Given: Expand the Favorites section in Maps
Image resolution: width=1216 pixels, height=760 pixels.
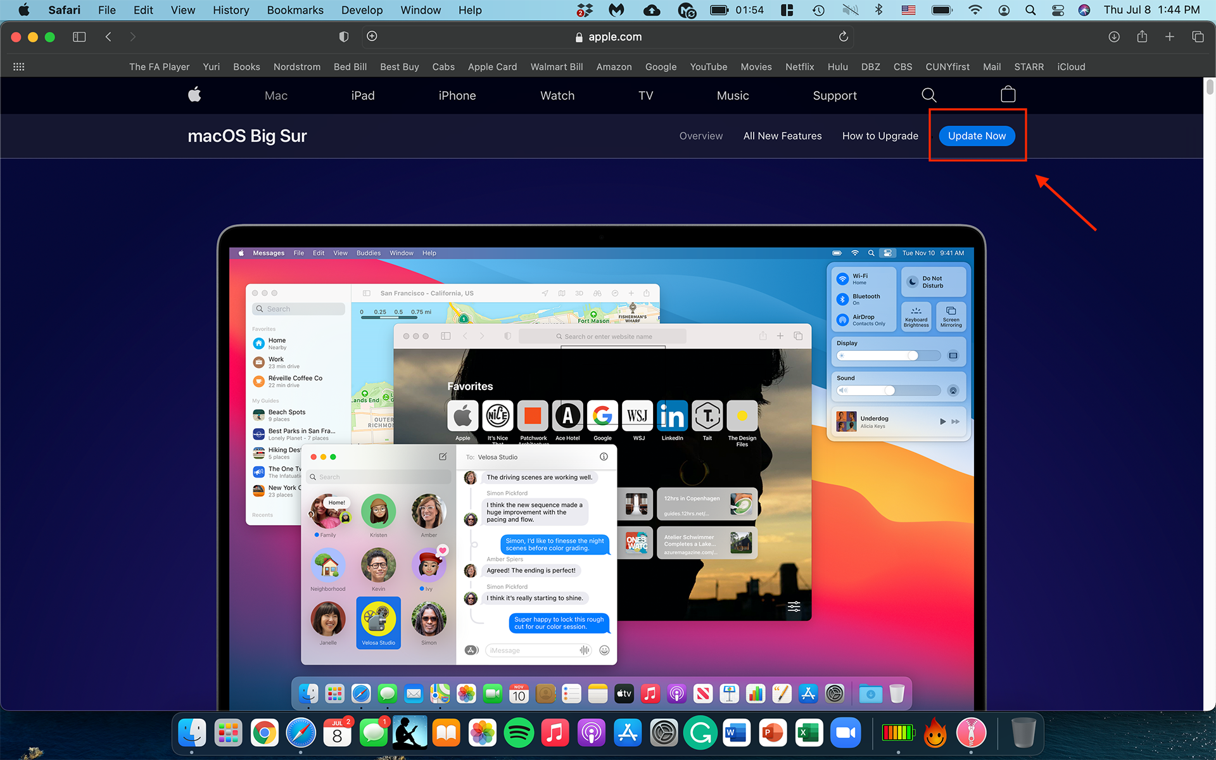Looking at the screenshot, I should coord(263,328).
